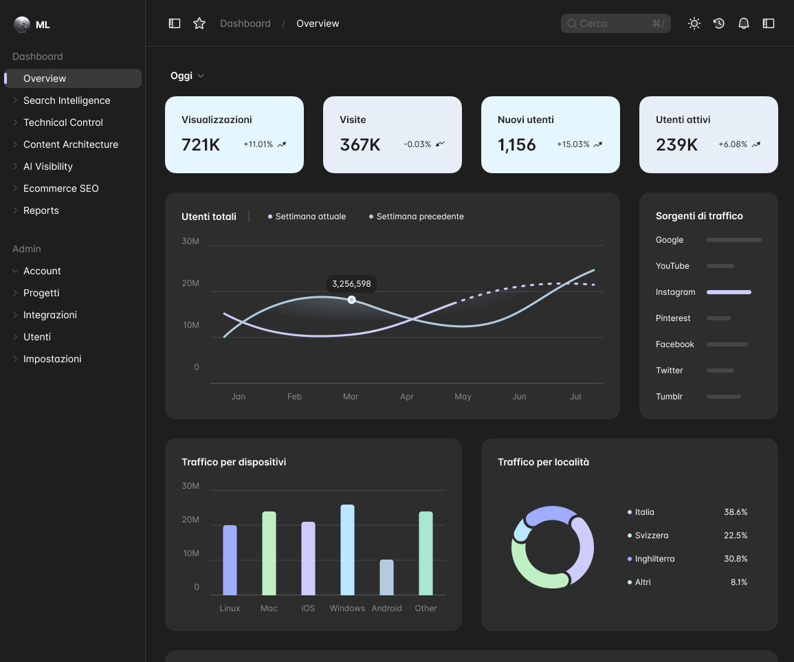Toggle Settimana attuale legend series
The image size is (794, 662).
pyautogui.click(x=307, y=217)
